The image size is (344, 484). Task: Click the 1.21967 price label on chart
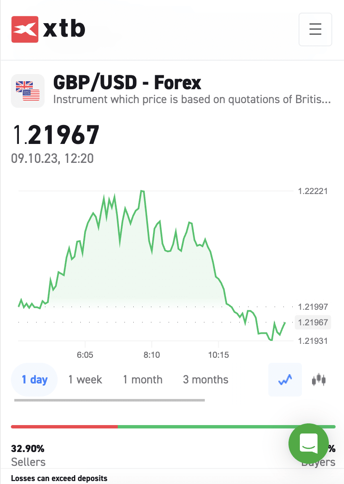[x=313, y=322]
